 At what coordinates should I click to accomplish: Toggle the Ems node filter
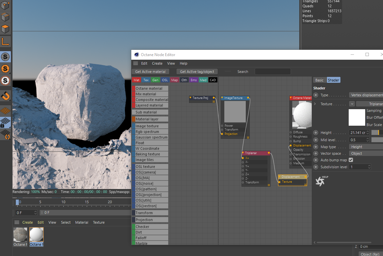[193, 80]
